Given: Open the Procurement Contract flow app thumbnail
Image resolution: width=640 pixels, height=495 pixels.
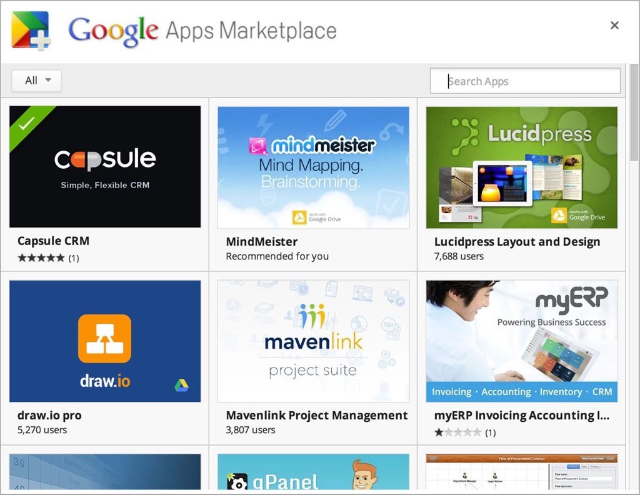Looking at the screenshot, I should tap(522, 472).
